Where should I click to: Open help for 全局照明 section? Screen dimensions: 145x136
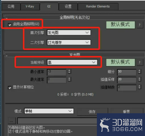click(140, 25)
